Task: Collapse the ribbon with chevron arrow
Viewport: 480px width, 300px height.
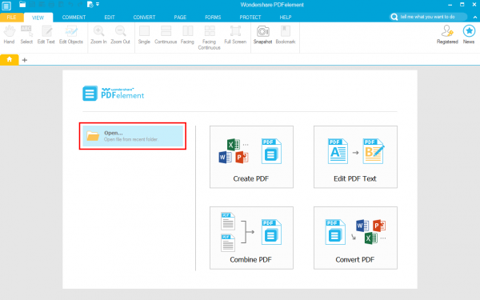Action: point(474,17)
